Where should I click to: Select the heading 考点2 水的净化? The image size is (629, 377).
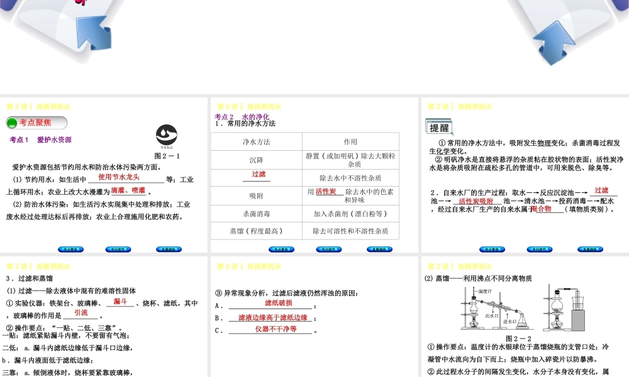(x=242, y=117)
